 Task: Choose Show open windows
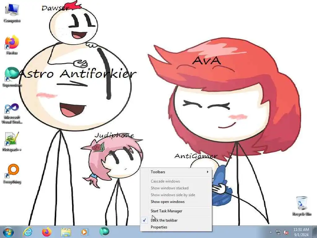176,202
